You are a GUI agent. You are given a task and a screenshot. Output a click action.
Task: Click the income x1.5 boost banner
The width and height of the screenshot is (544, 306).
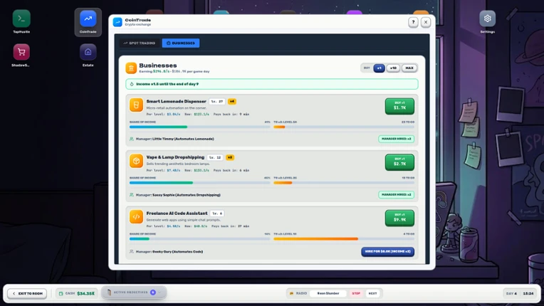[272, 84]
